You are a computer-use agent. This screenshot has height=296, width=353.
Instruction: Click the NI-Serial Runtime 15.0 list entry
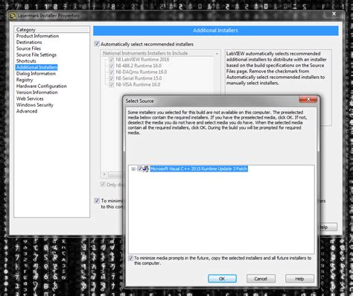click(x=139, y=78)
